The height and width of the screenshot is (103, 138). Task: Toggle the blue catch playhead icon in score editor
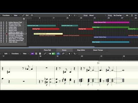click(58, 54)
